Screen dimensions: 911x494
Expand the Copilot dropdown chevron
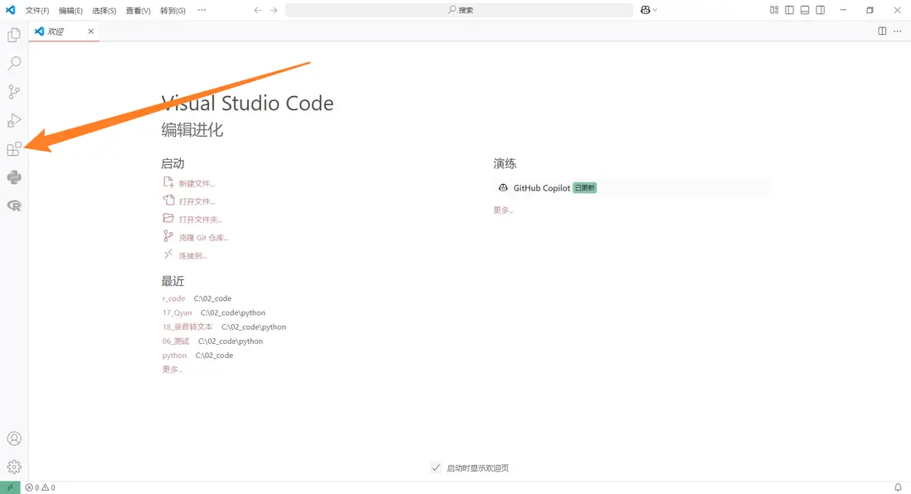(x=655, y=10)
